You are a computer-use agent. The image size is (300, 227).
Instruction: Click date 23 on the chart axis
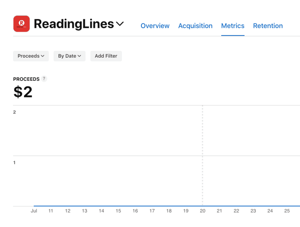(253, 211)
